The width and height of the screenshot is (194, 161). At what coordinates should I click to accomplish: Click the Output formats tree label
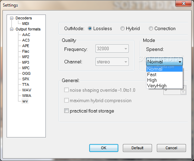[x=28, y=29]
